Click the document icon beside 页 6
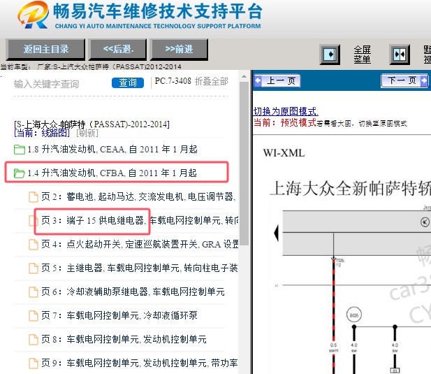This screenshot has height=374, width=431. pyautogui.click(x=34, y=292)
